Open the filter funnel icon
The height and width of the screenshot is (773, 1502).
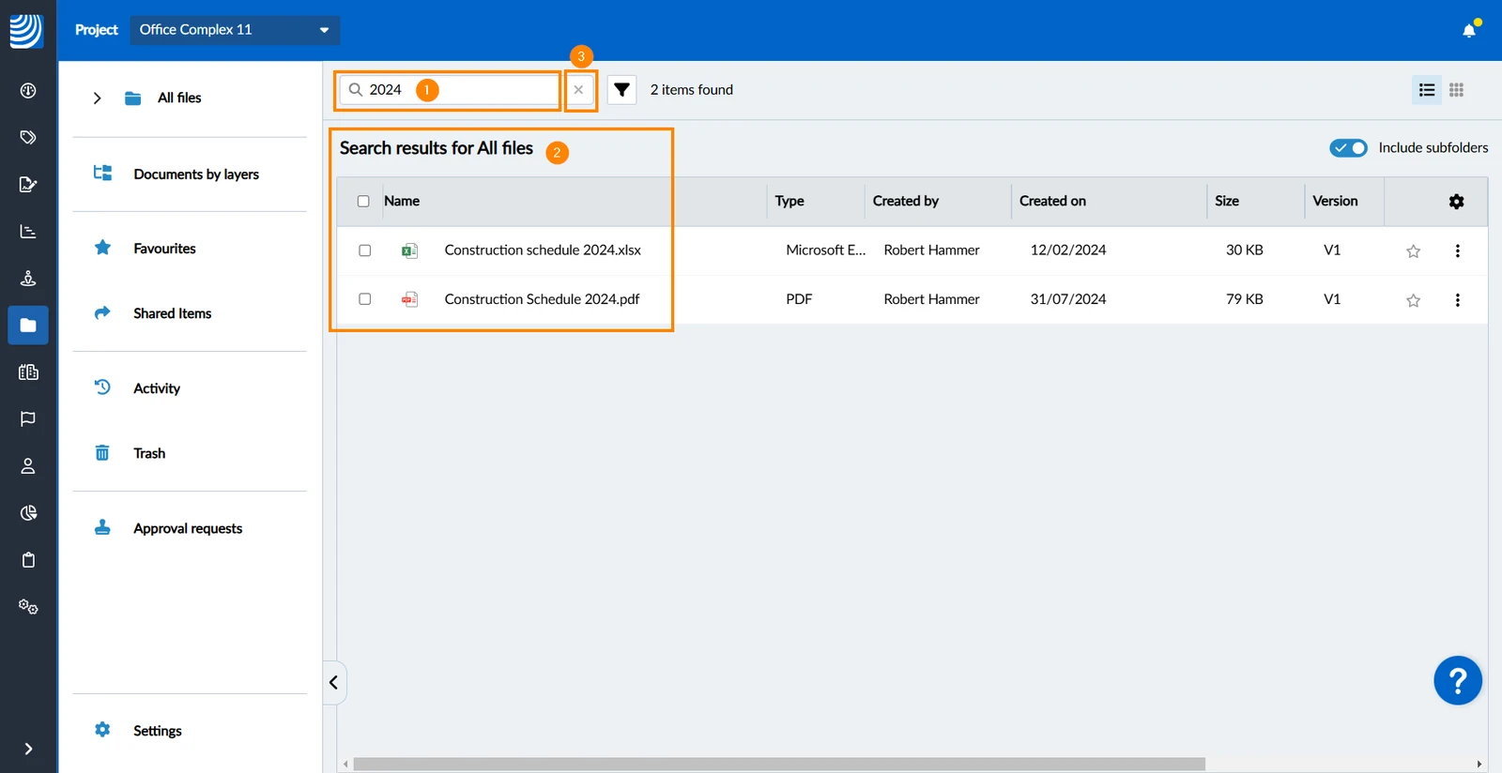(621, 90)
